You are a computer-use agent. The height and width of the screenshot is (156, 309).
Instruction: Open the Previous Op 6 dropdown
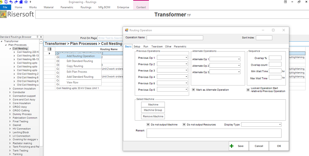pyautogui.click(x=186, y=90)
